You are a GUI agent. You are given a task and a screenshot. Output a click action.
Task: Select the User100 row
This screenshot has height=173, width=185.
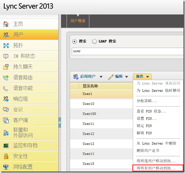[x=101, y=114]
